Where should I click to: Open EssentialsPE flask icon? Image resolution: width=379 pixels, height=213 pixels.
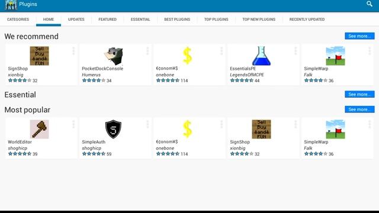point(261,56)
